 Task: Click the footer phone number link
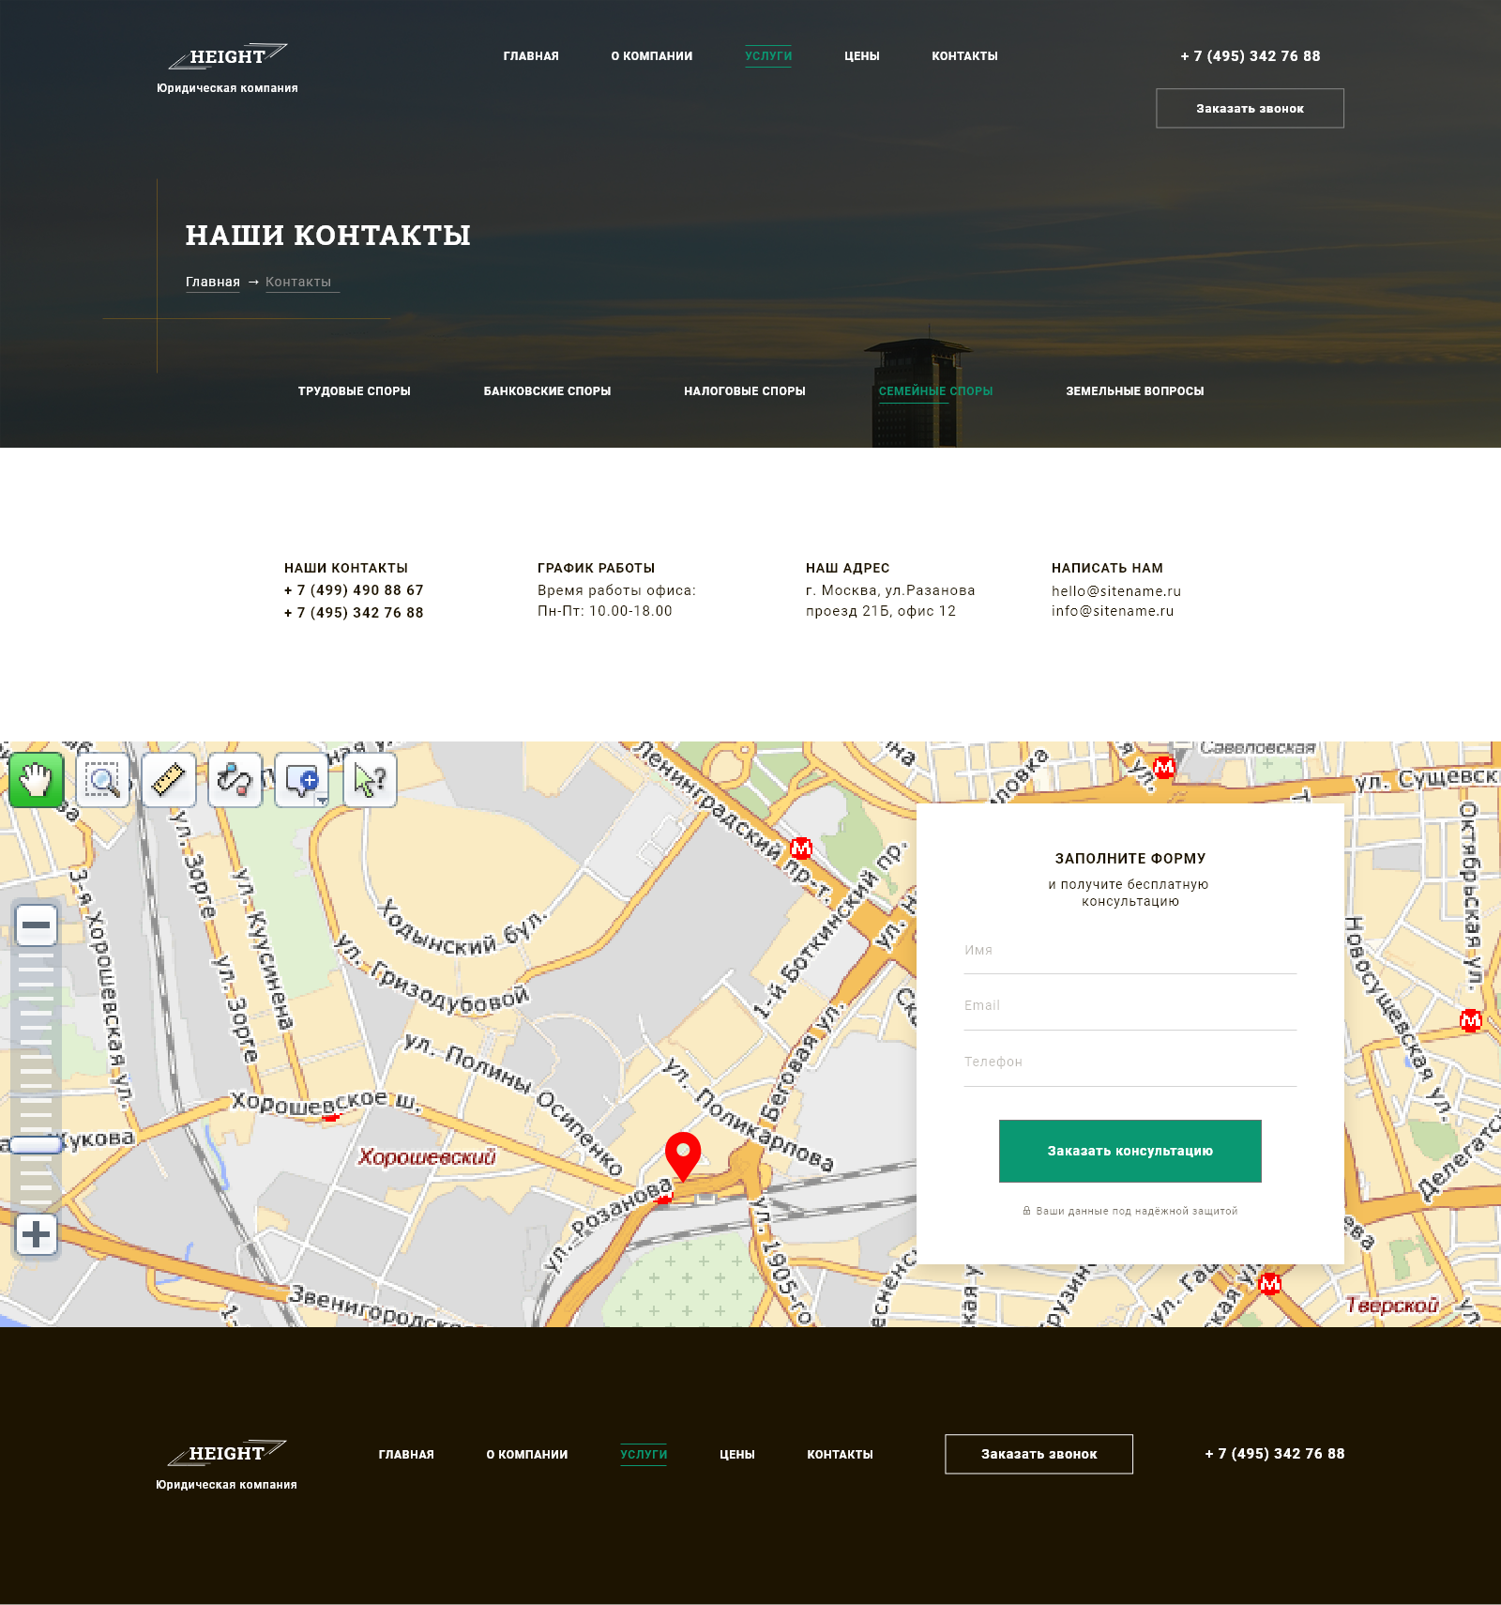pos(1275,1454)
